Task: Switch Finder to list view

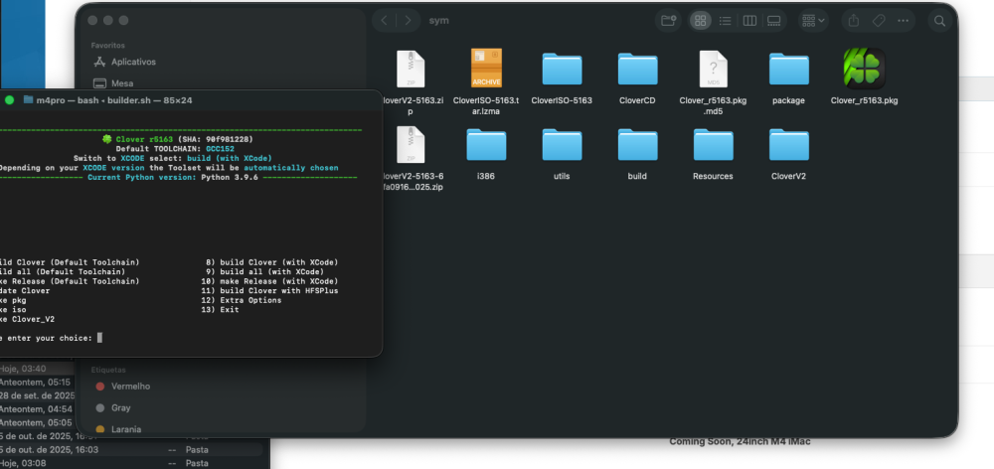Action: tap(725, 20)
